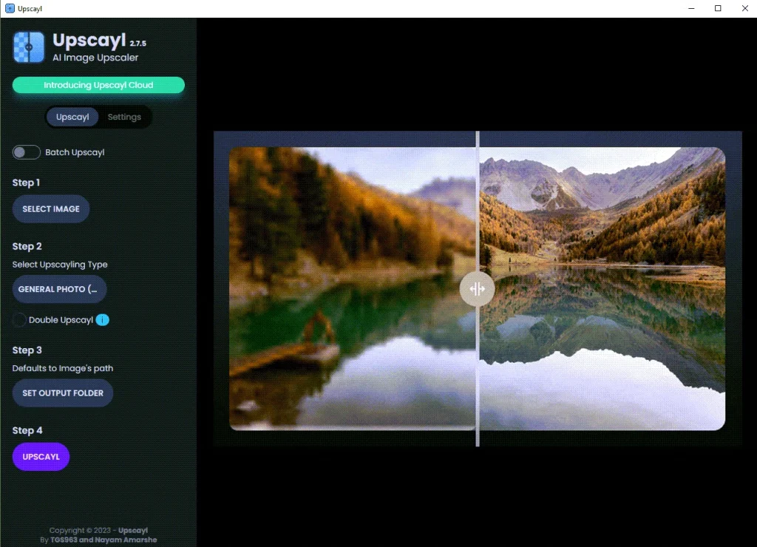Open the TGS963 author link
Viewport: 757px width, 547px height.
click(x=64, y=540)
